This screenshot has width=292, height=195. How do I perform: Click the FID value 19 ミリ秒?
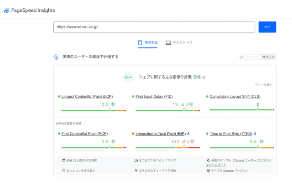[x=182, y=105]
